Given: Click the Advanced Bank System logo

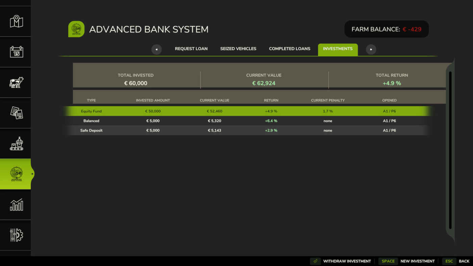Looking at the screenshot, I should point(76,29).
